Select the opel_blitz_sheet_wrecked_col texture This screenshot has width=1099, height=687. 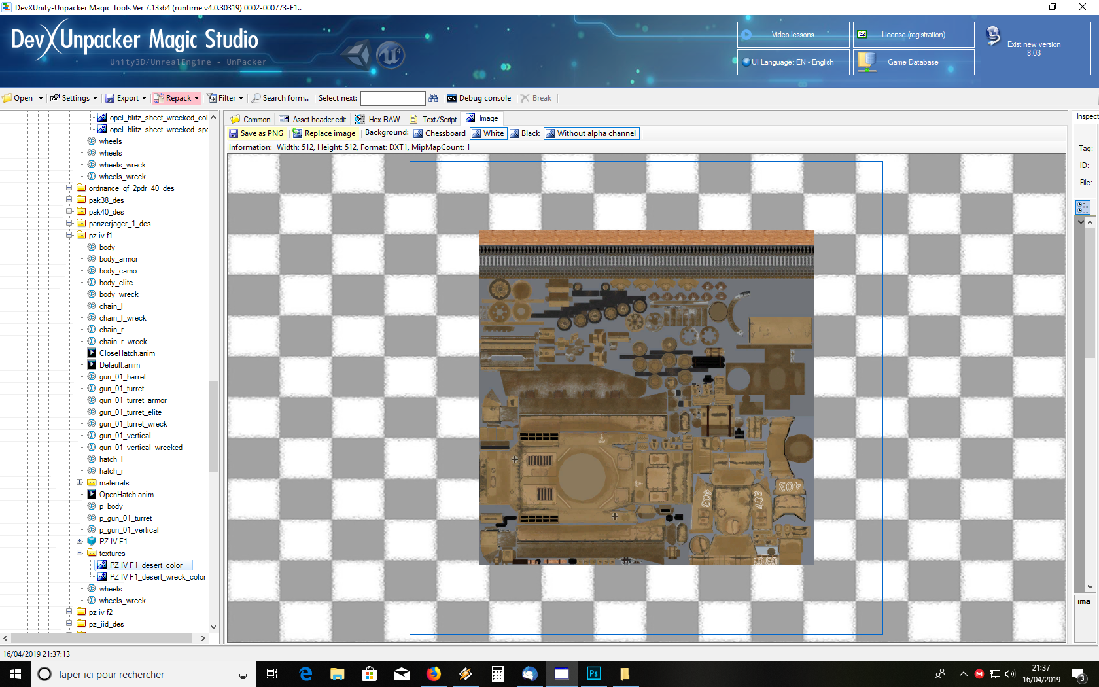(158, 118)
